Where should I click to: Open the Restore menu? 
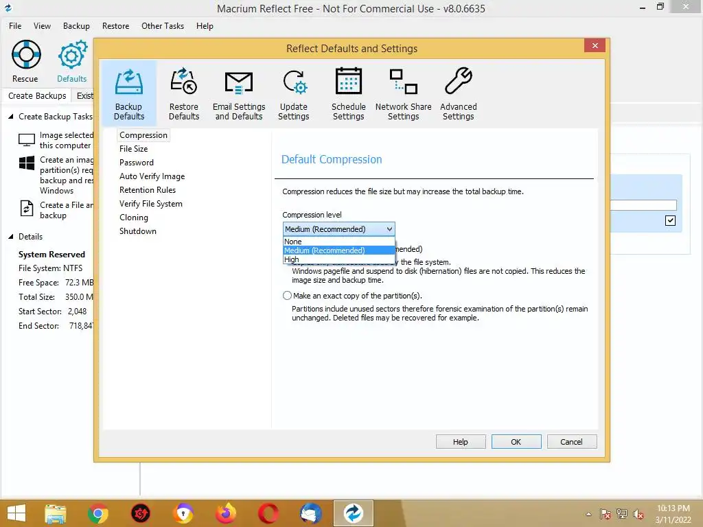115,26
